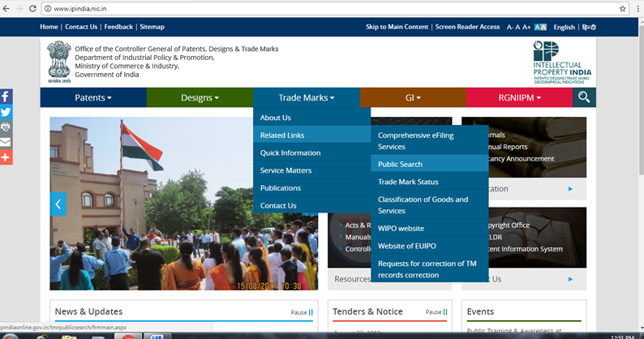Viewport: 644px width, 339px height.
Task: Select Contact Us in Trade Marks menu
Action: click(311, 205)
